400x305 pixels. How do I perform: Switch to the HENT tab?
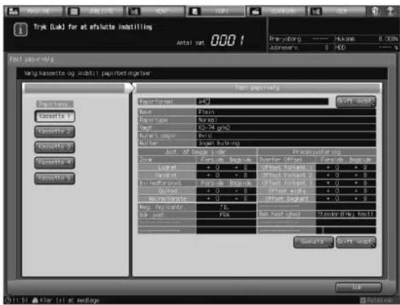tap(155, 11)
